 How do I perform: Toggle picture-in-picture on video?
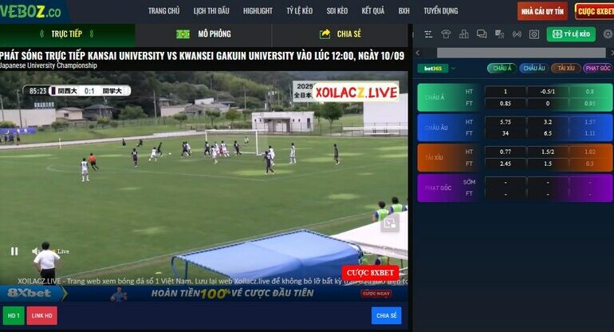point(389,224)
